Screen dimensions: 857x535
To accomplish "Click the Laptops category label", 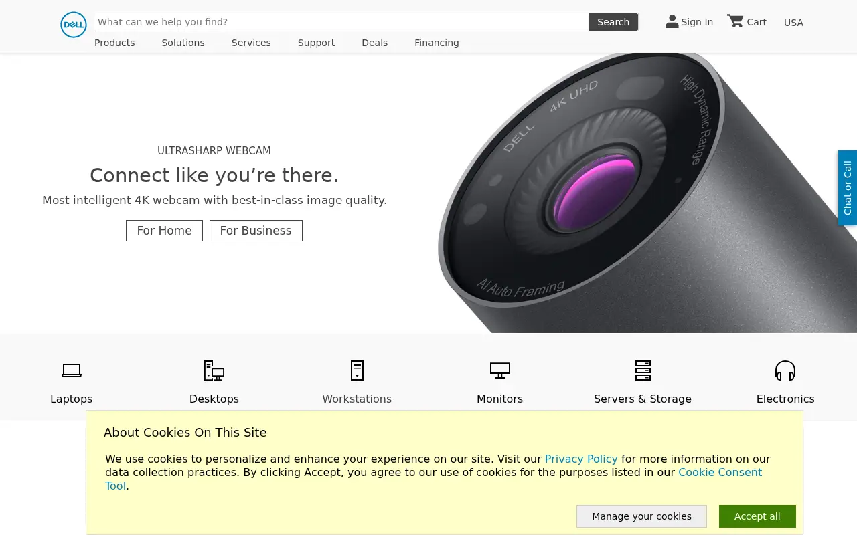I will point(72,399).
